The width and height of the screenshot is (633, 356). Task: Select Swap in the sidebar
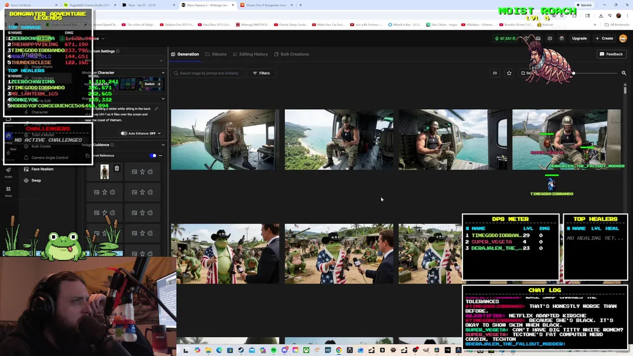32,180
